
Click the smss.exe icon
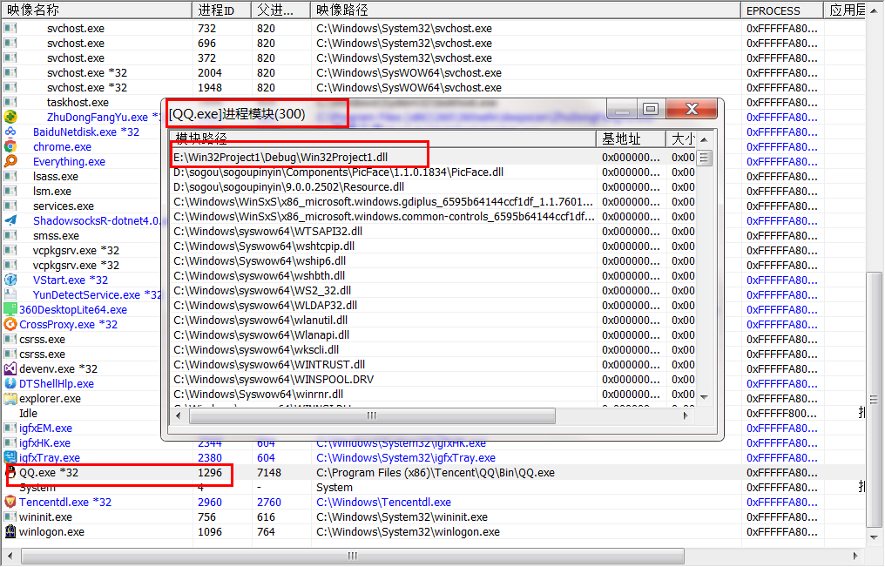pos(10,235)
